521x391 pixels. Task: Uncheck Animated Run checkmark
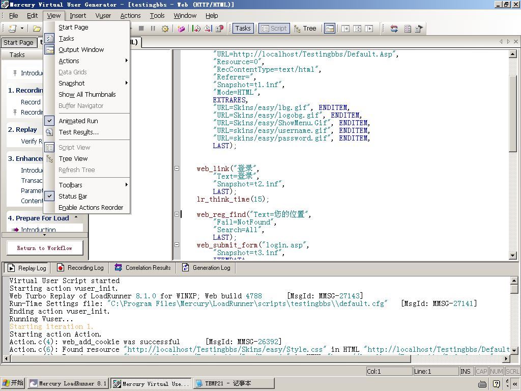[49, 121]
